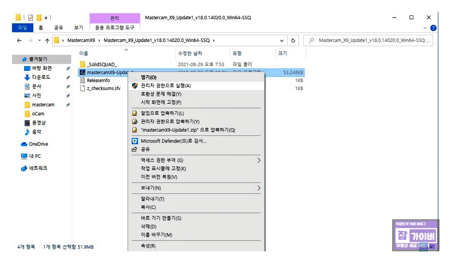Choose 관리자 권한으로 압축하기(Y)
The image size is (450, 263).
196,122
